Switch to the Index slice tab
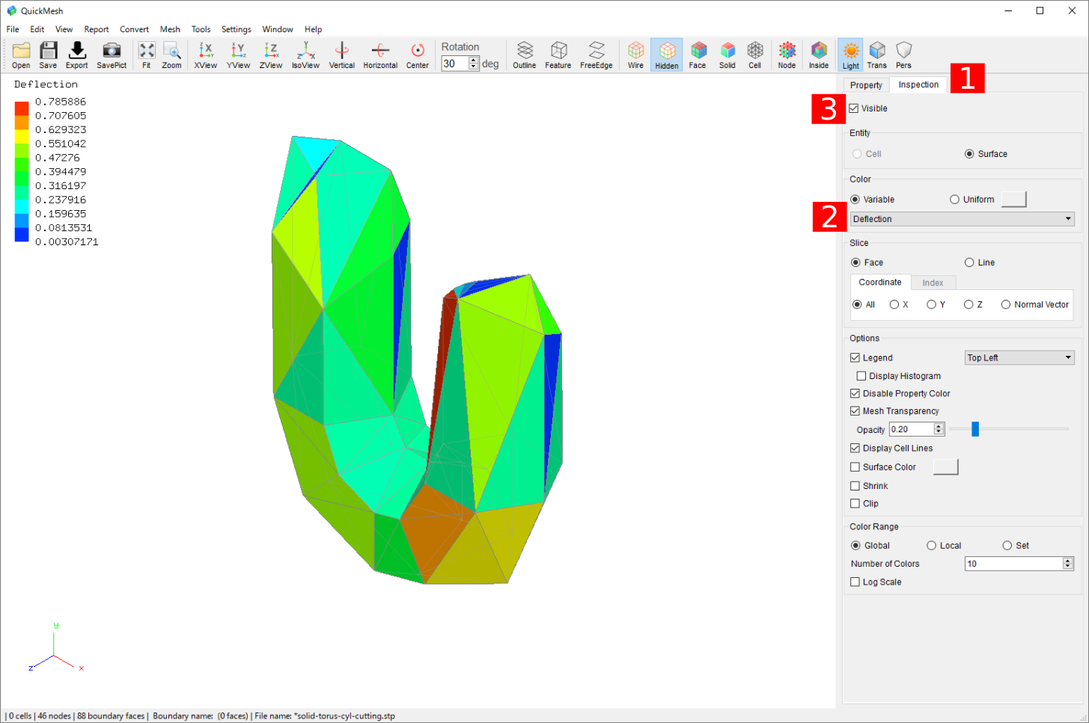 [933, 283]
